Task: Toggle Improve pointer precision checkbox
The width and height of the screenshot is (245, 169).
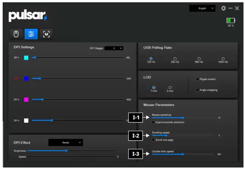Action: pyautogui.click(x=153, y=122)
